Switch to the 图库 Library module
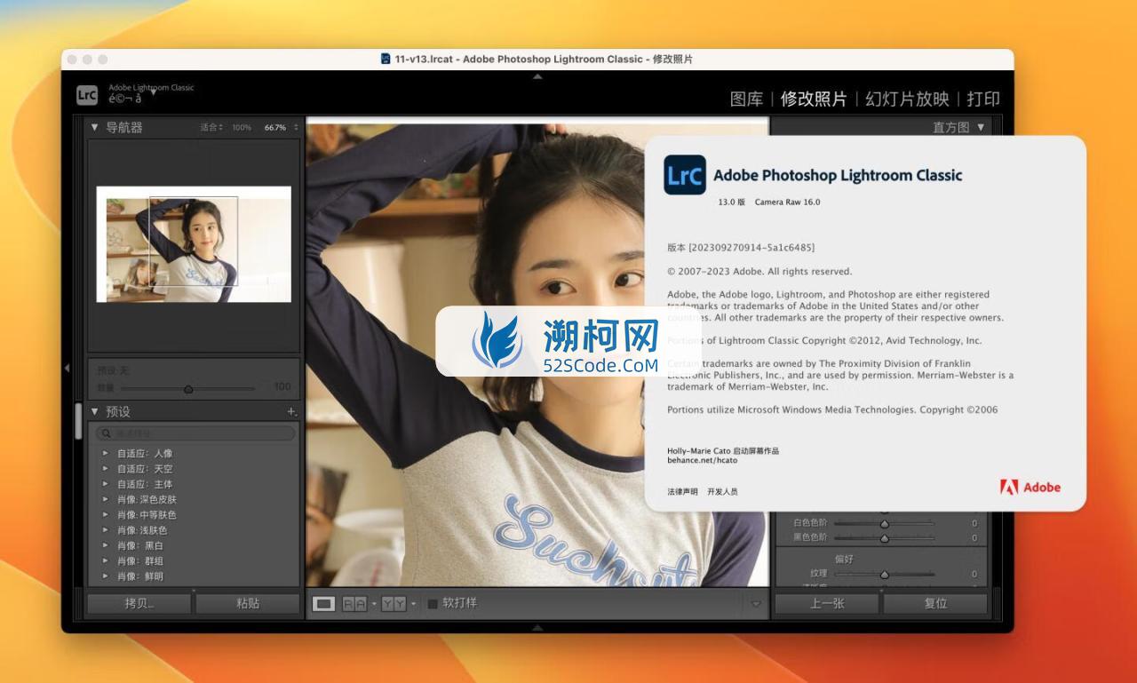The height and width of the screenshot is (683, 1137). tap(746, 99)
